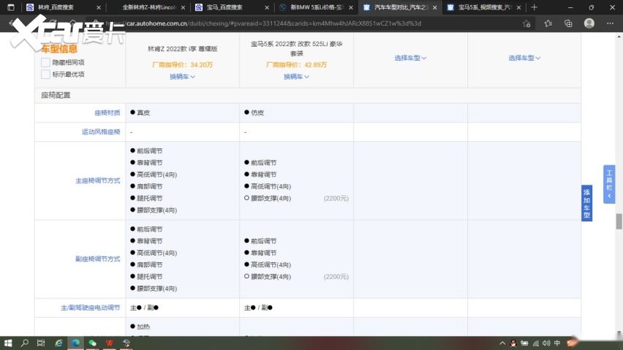This screenshot has width=623, height=350.
Task: Close the 宝马5系_视频搜索 tab
Action: click(x=518, y=7)
